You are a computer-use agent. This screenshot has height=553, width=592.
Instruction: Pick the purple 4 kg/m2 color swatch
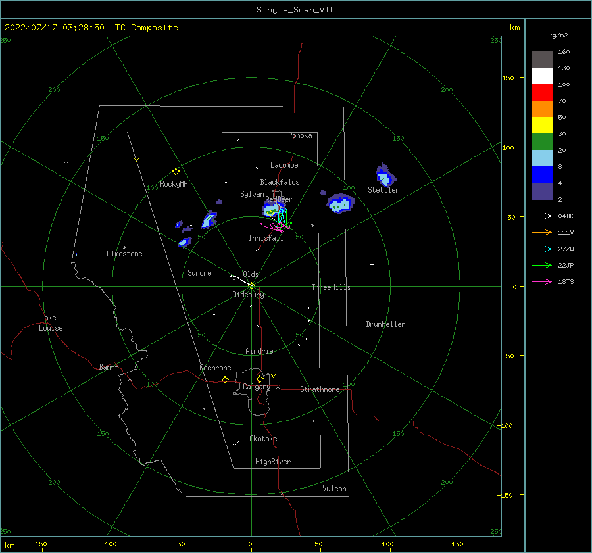(542, 191)
